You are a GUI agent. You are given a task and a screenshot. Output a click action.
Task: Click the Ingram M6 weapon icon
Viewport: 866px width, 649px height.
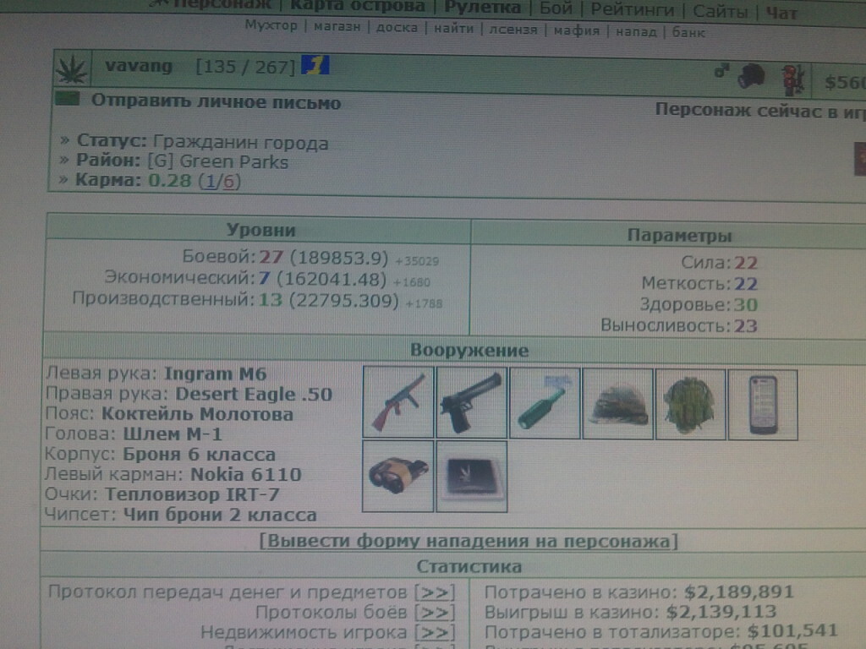click(398, 401)
